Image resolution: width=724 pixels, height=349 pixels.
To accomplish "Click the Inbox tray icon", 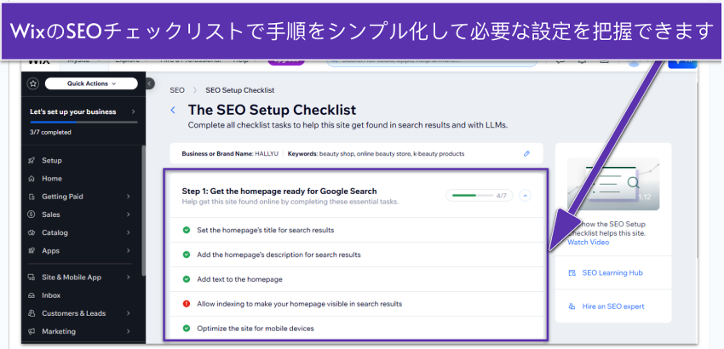I will (x=32, y=295).
